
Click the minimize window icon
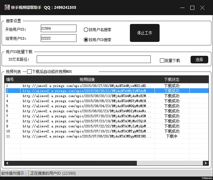pos(182,8)
